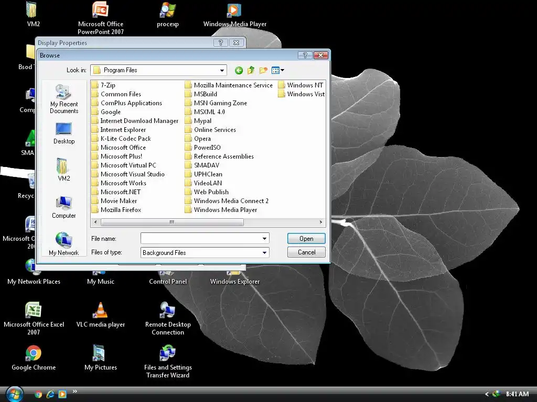The image size is (537, 402).
Task: Select the MSN Gaming Zone folder
Action: tap(216, 103)
